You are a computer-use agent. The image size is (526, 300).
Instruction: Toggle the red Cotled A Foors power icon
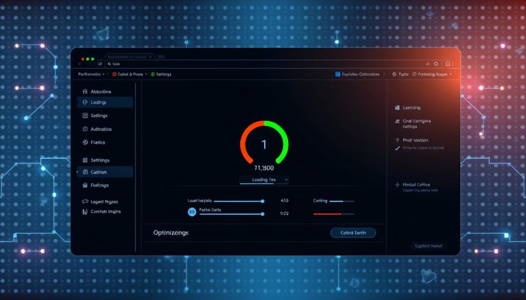113,74
